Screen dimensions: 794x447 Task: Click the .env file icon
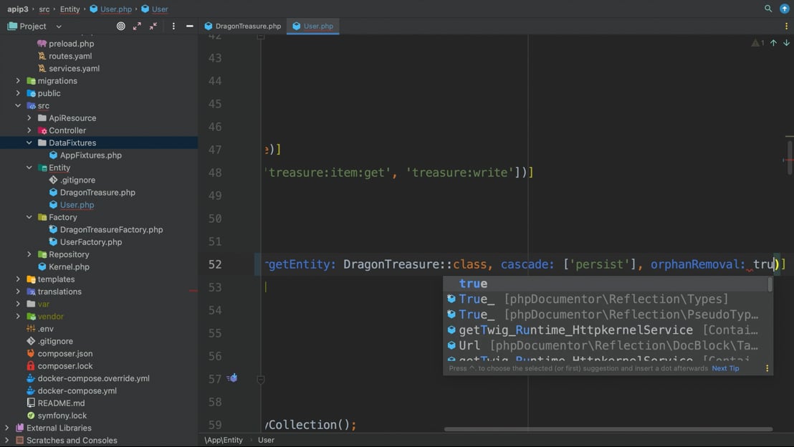pyautogui.click(x=30, y=329)
